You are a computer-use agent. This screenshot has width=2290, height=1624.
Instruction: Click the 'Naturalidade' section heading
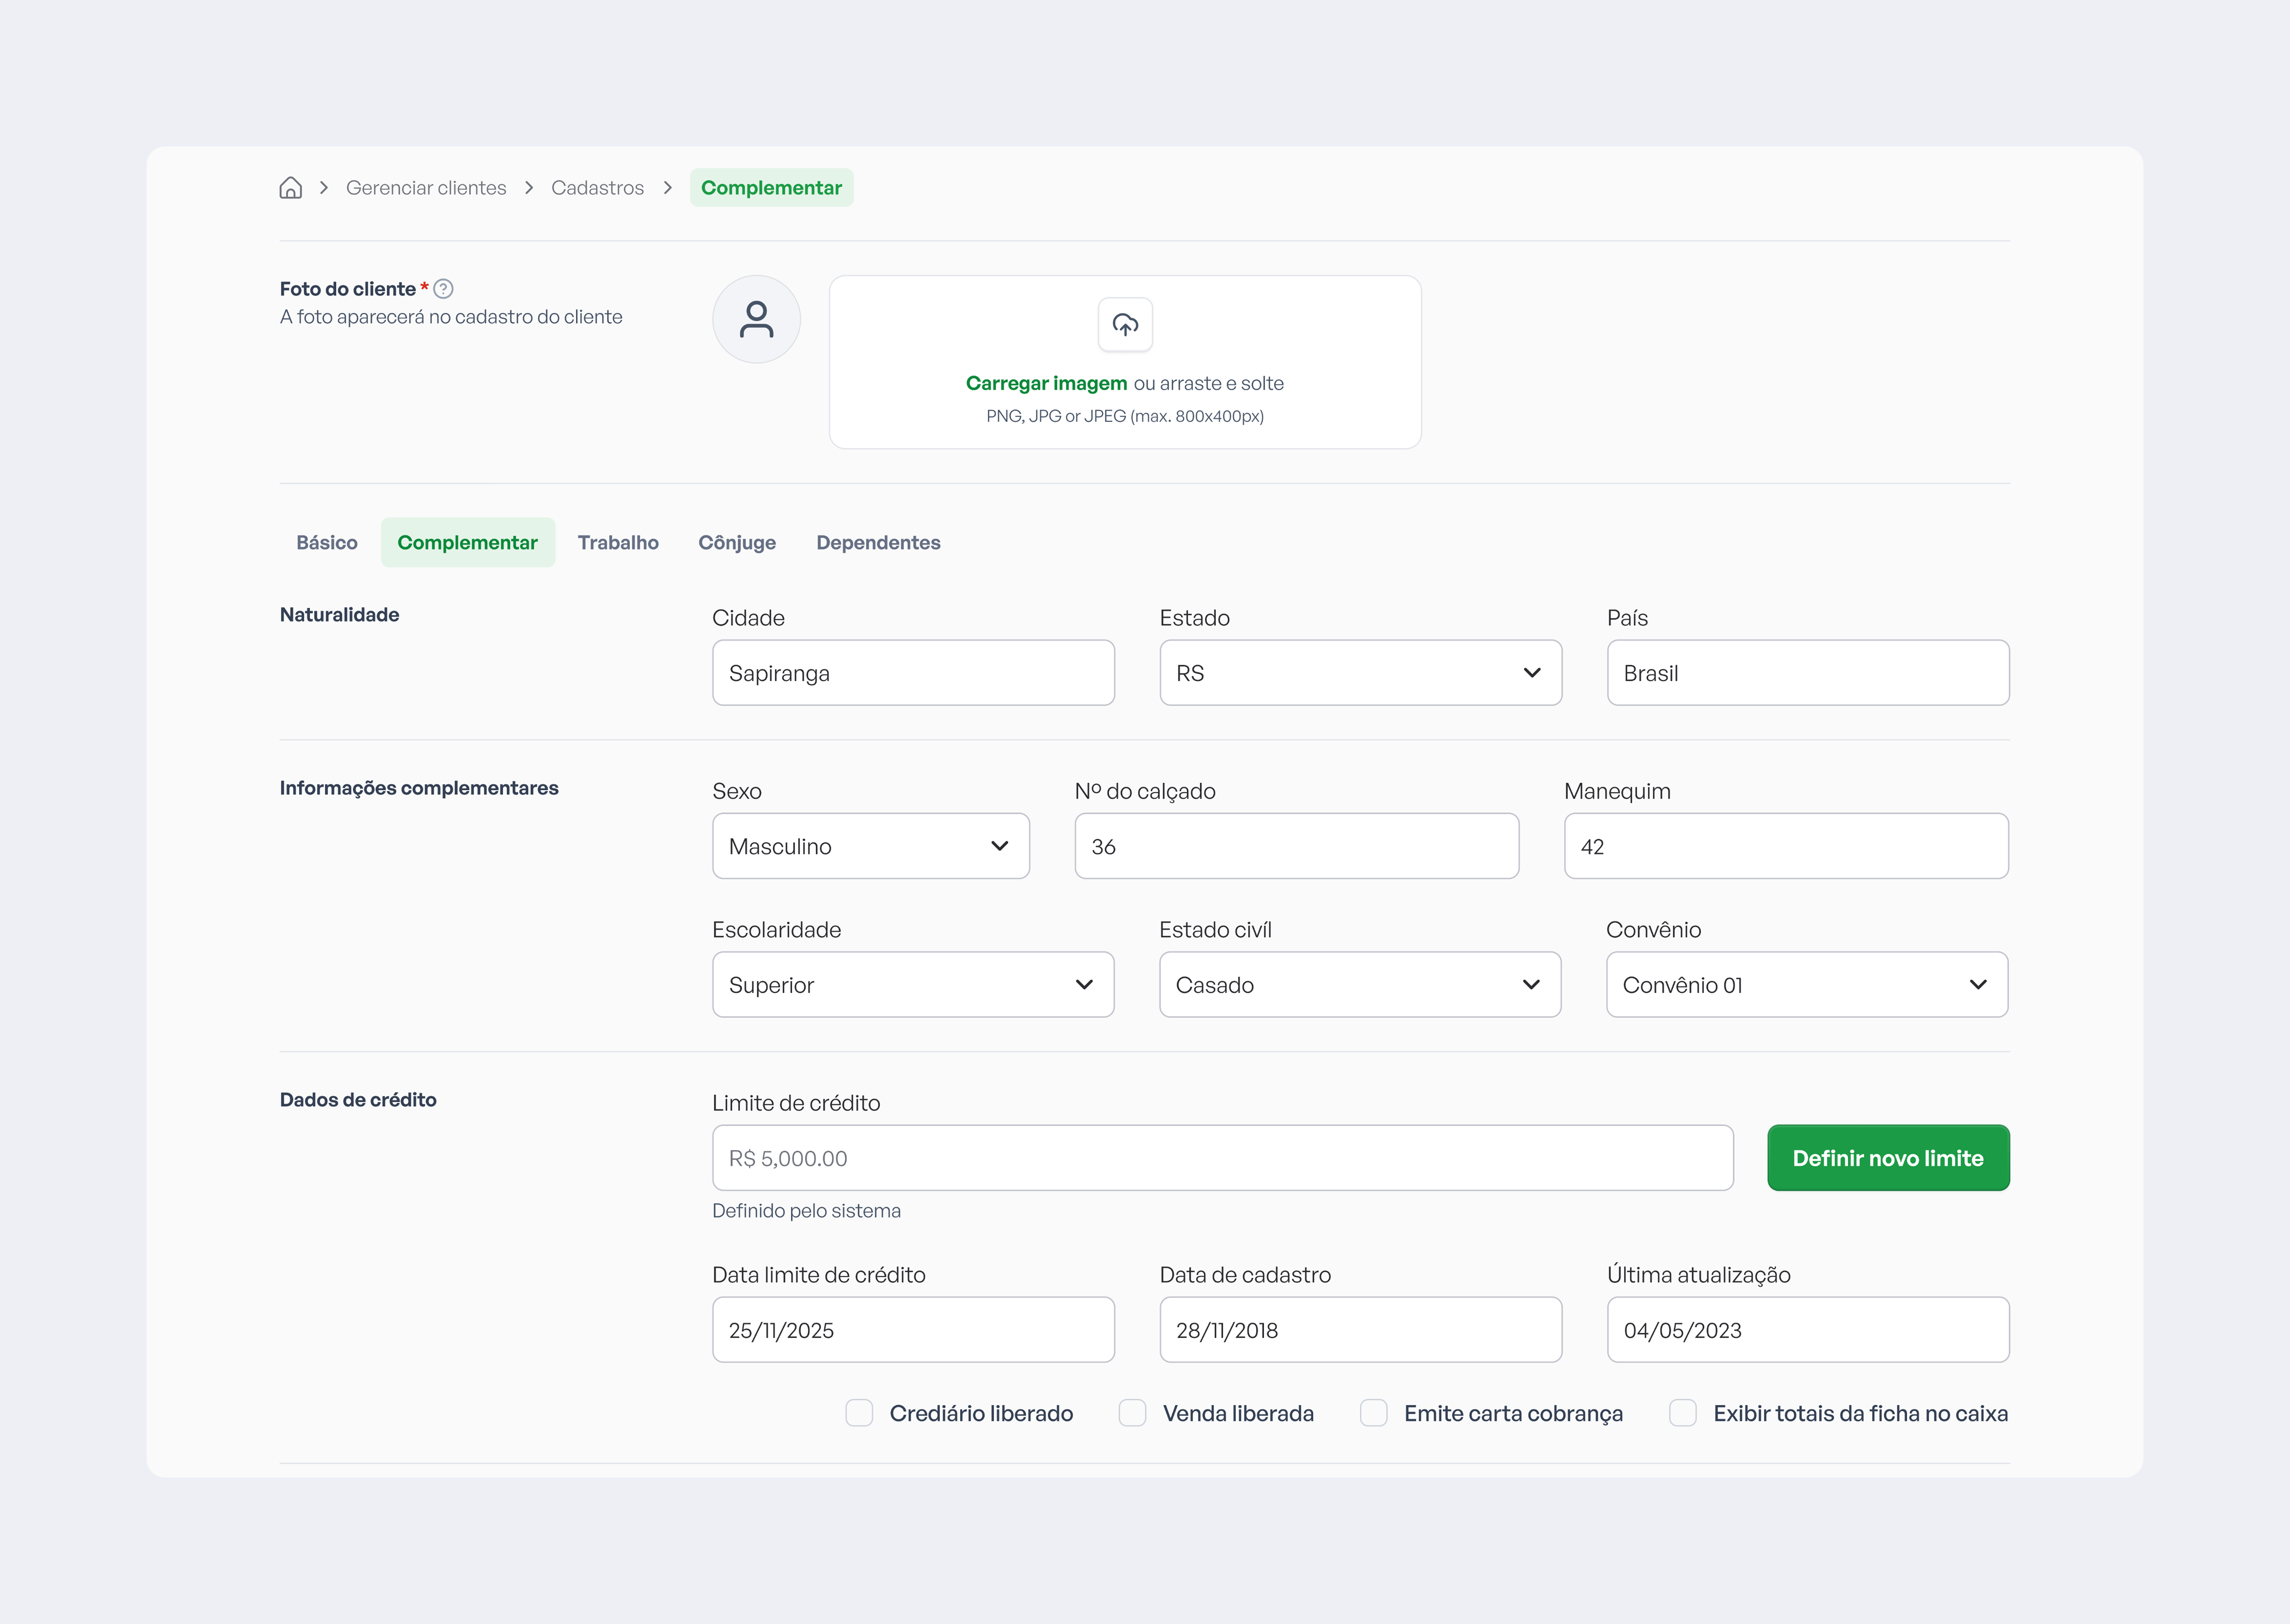339,615
